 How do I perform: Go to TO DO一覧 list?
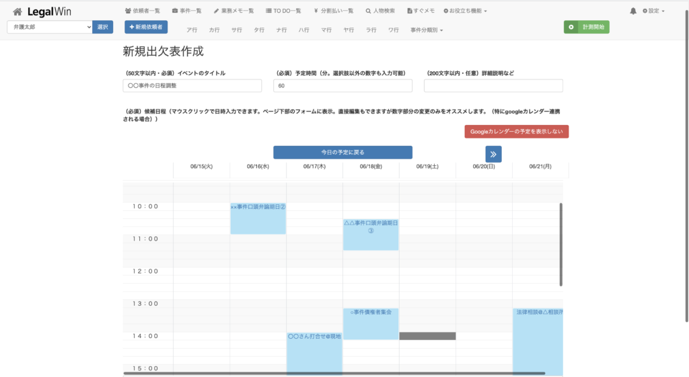click(x=283, y=11)
